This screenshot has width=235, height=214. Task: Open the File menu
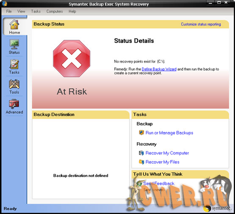click(x=9, y=11)
